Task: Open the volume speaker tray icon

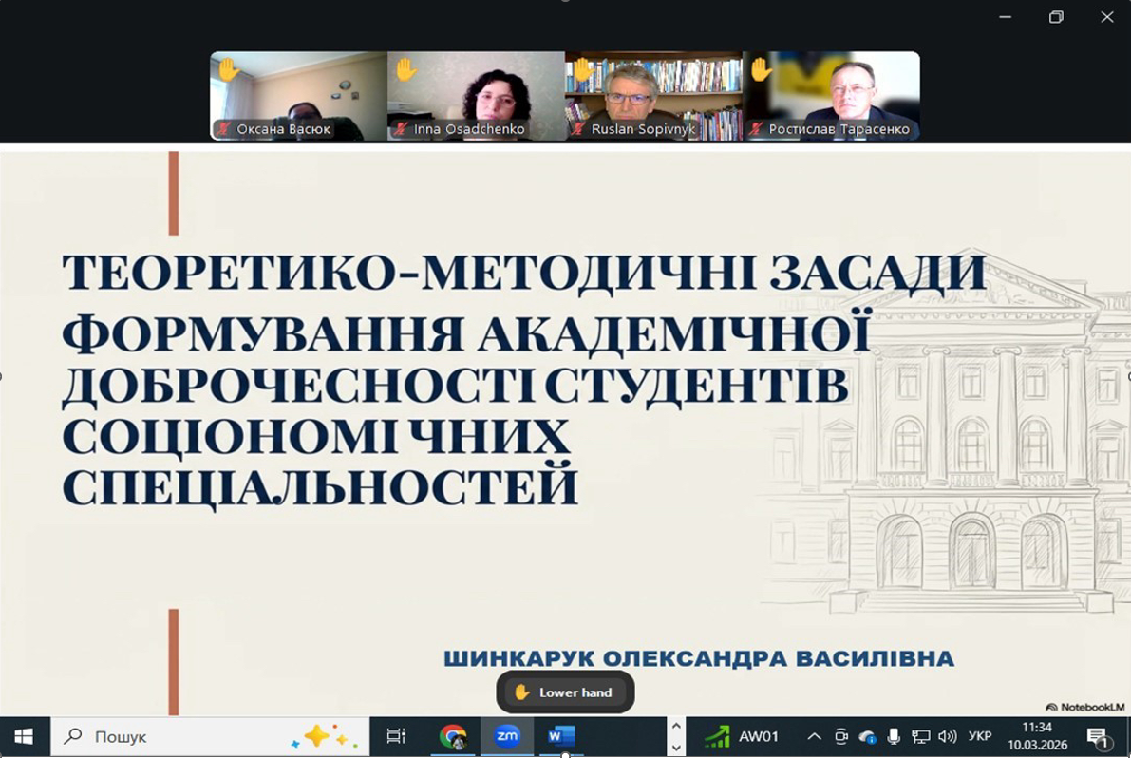Action: 947,736
